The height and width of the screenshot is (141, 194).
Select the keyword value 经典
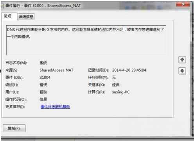(x=116, y=85)
